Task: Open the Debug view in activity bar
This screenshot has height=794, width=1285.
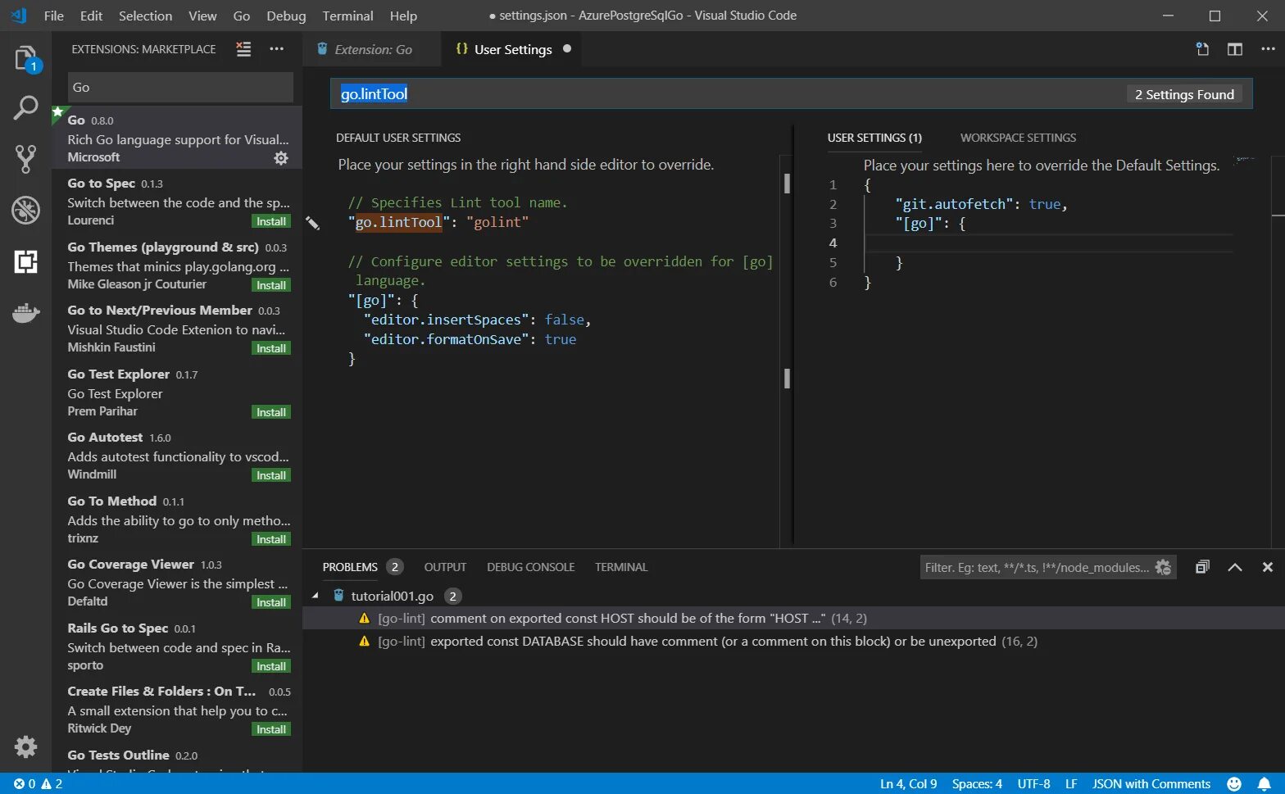Action: click(x=25, y=211)
